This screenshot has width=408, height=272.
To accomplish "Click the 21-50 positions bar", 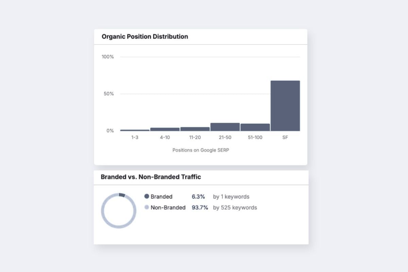I will click(225, 127).
